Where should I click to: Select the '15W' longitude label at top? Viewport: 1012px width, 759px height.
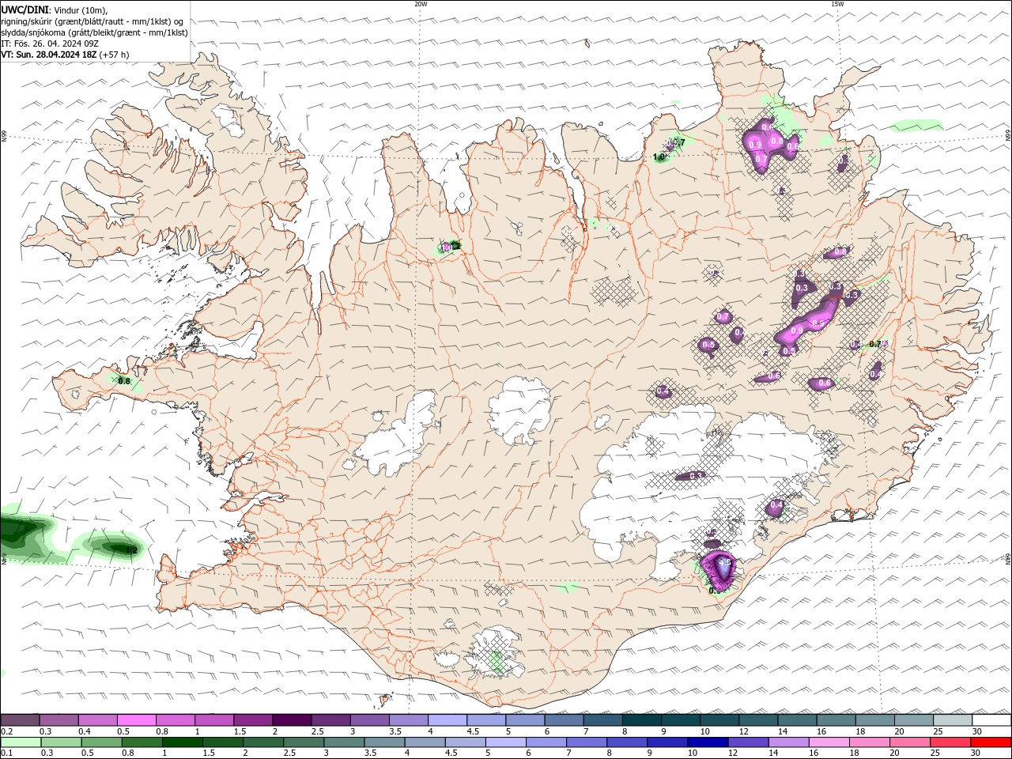pyautogui.click(x=837, y=4)
